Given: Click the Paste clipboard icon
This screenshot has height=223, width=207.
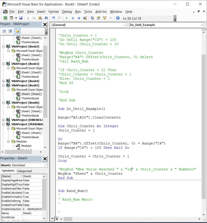Looking at the screenshot, I should point(40,18).
